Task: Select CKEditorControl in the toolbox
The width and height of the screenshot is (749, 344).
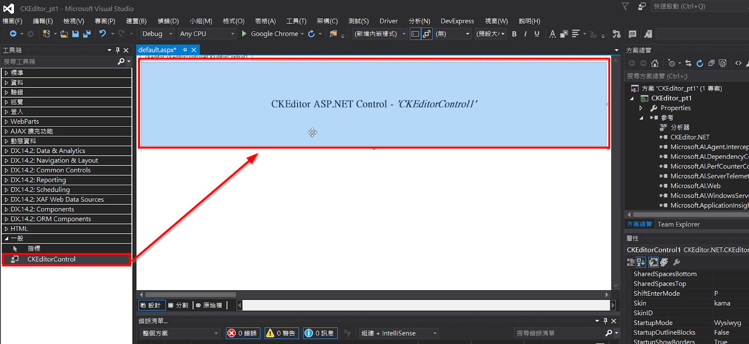Action: coord(66,259)
